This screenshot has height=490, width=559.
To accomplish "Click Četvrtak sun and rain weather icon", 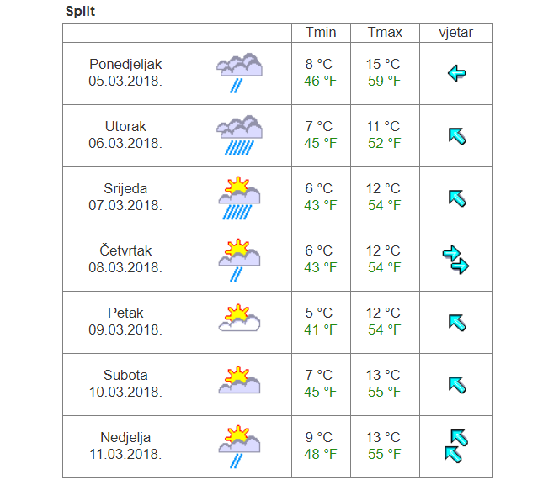I will point(239,260).
